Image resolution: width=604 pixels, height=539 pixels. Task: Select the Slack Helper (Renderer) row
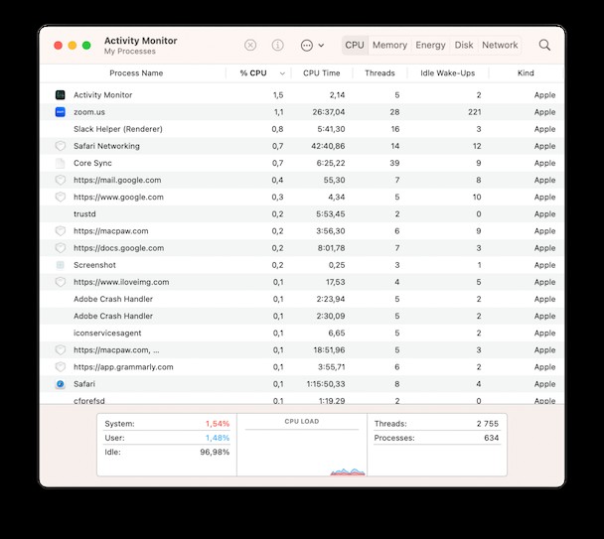[x=302, y=129]
